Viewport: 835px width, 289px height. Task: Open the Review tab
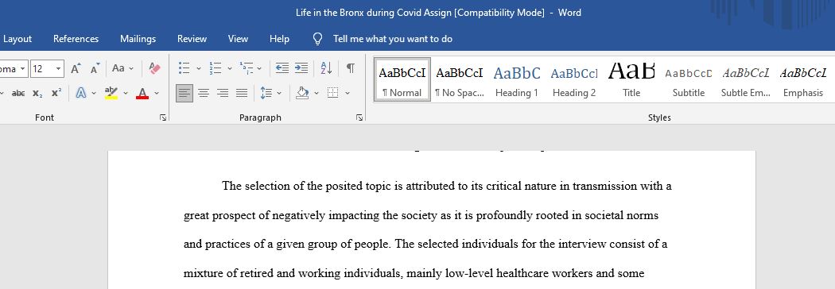click(x=192, y=39)
